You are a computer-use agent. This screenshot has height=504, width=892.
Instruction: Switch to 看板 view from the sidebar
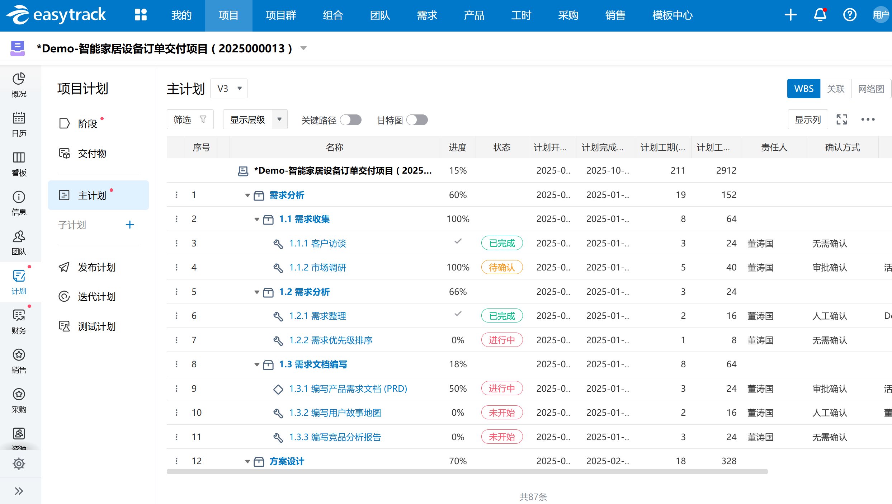coord(19,164)
